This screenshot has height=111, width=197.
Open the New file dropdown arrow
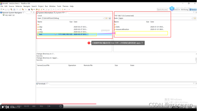coord(3,9)
